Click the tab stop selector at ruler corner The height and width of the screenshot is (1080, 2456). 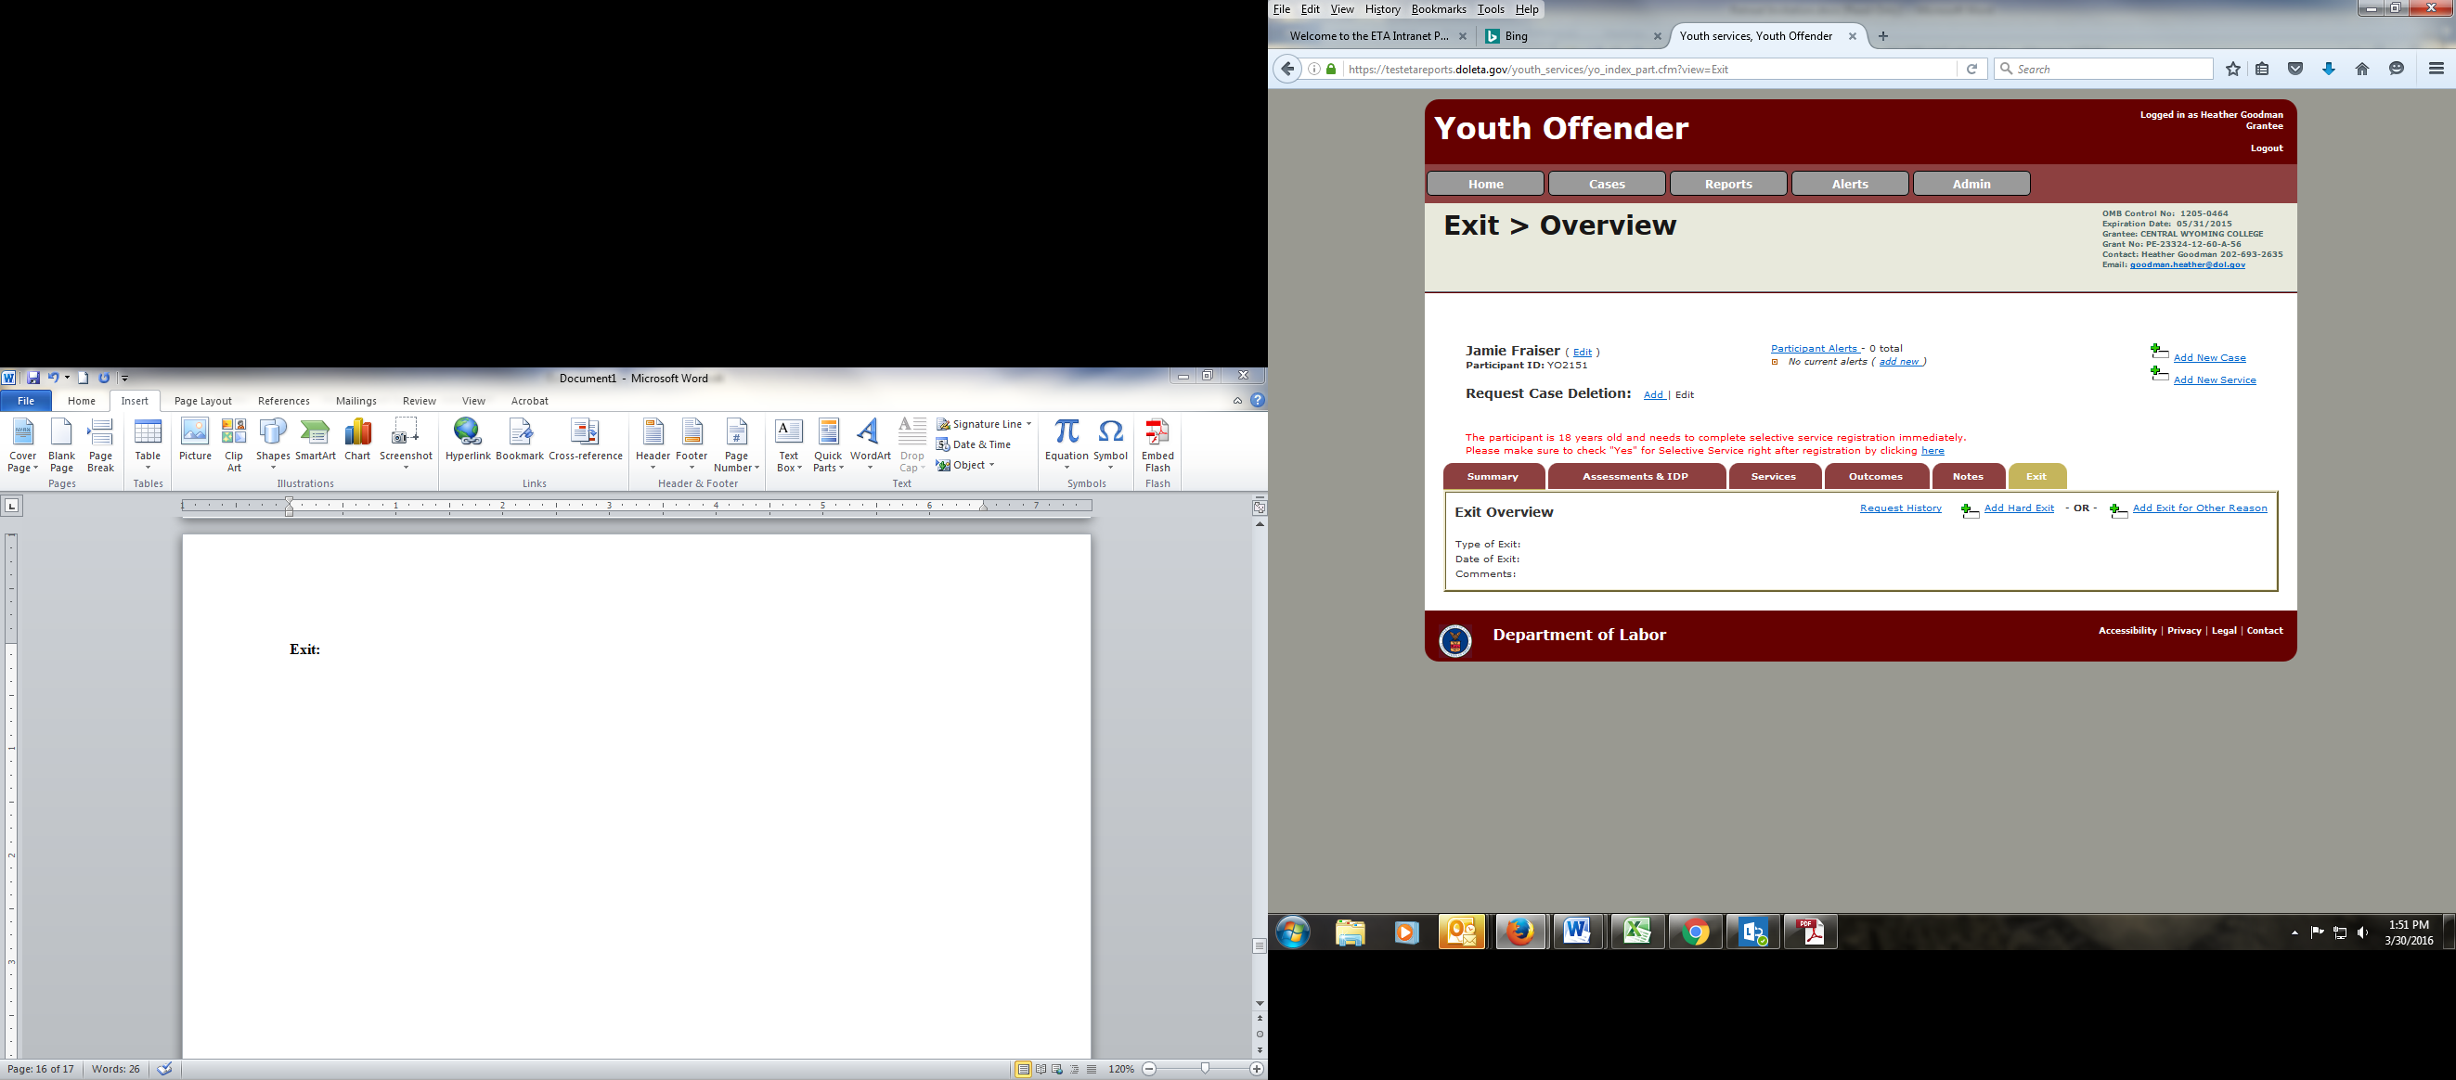[11, 507]
